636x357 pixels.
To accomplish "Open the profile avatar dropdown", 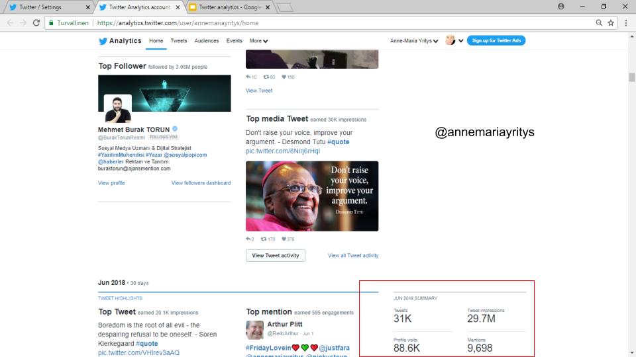I will click(454, 40).
